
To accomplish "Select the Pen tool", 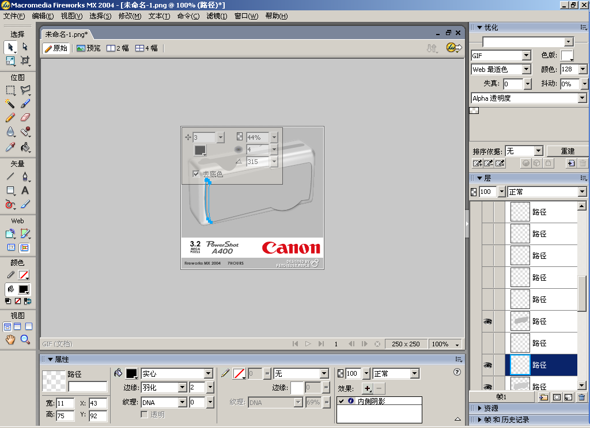I will click(25, 176).
